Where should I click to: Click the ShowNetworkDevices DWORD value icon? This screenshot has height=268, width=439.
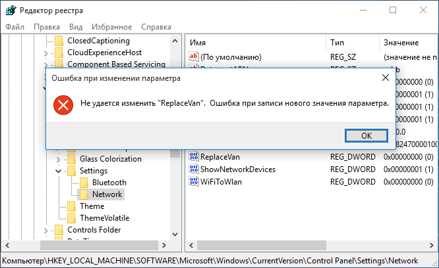pos(193,169)
